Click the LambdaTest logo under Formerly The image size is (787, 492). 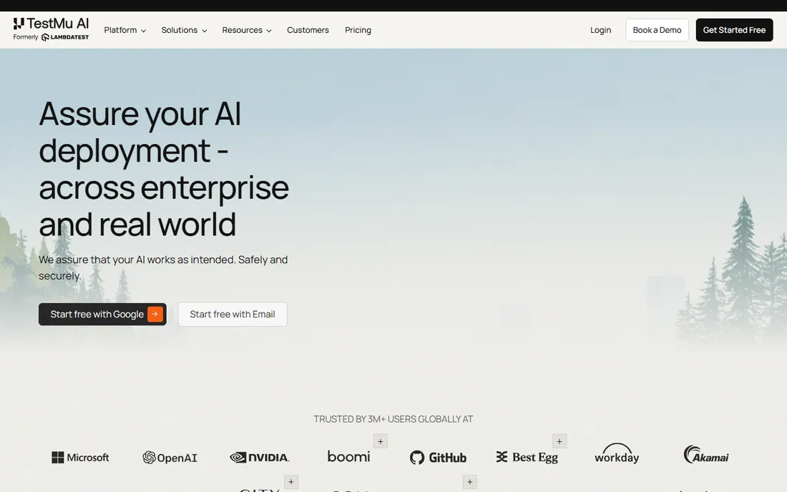pos(65,37)
